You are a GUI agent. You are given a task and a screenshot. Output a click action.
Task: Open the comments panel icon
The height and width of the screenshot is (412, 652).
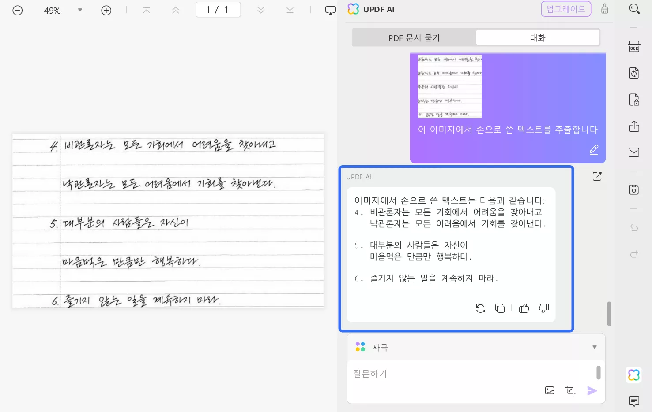(634, 401)
